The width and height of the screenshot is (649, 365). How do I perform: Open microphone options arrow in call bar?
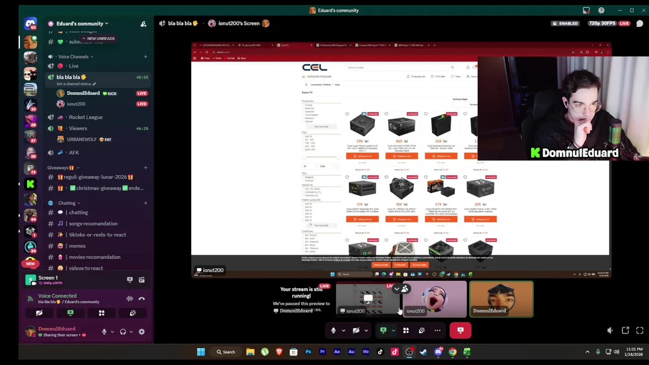[343, 331]
